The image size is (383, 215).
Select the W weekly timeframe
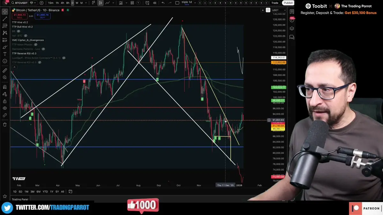(77, 3)
